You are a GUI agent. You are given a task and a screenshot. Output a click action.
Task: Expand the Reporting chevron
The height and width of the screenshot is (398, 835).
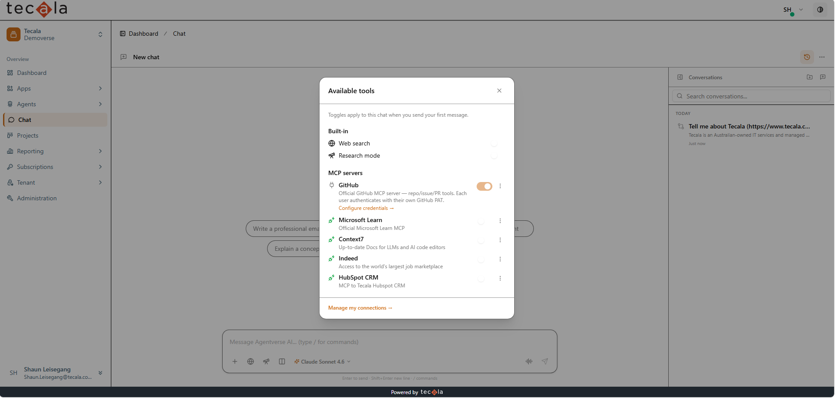click(100, 151)
